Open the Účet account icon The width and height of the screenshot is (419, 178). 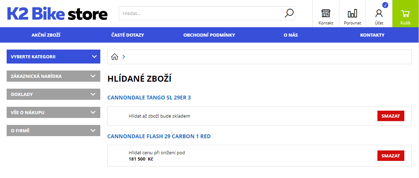pos(379,14)
